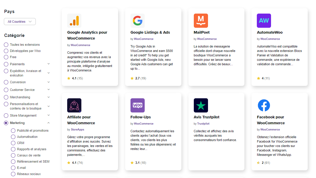Click the AutomateWoo rating star
The image size is (316, 178).
click(x=258, y=78)
